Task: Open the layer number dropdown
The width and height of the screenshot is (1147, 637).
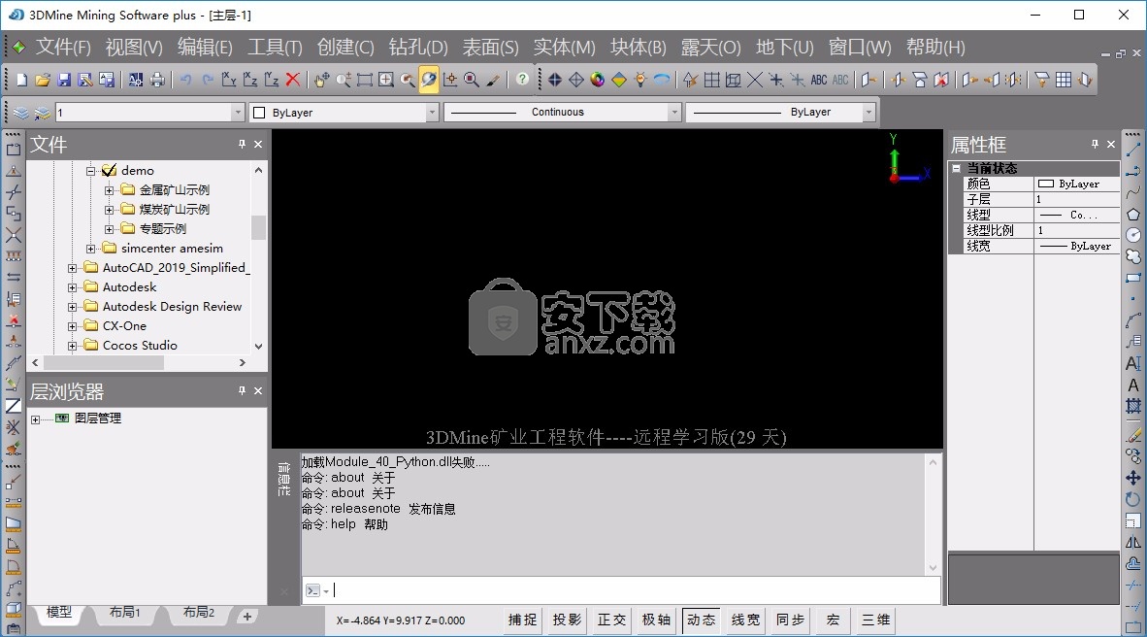Action: point(237,112)
